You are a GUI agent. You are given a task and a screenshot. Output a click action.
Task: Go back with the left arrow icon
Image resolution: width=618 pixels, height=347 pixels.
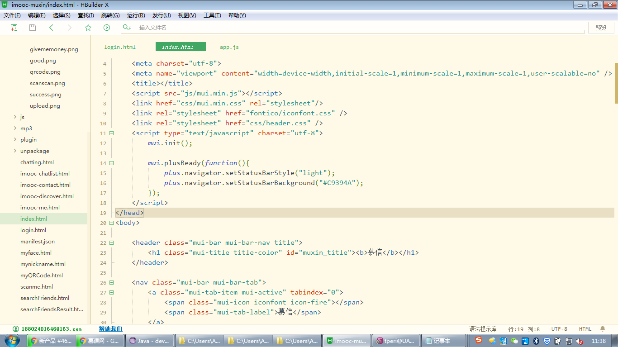pos(51,28)
